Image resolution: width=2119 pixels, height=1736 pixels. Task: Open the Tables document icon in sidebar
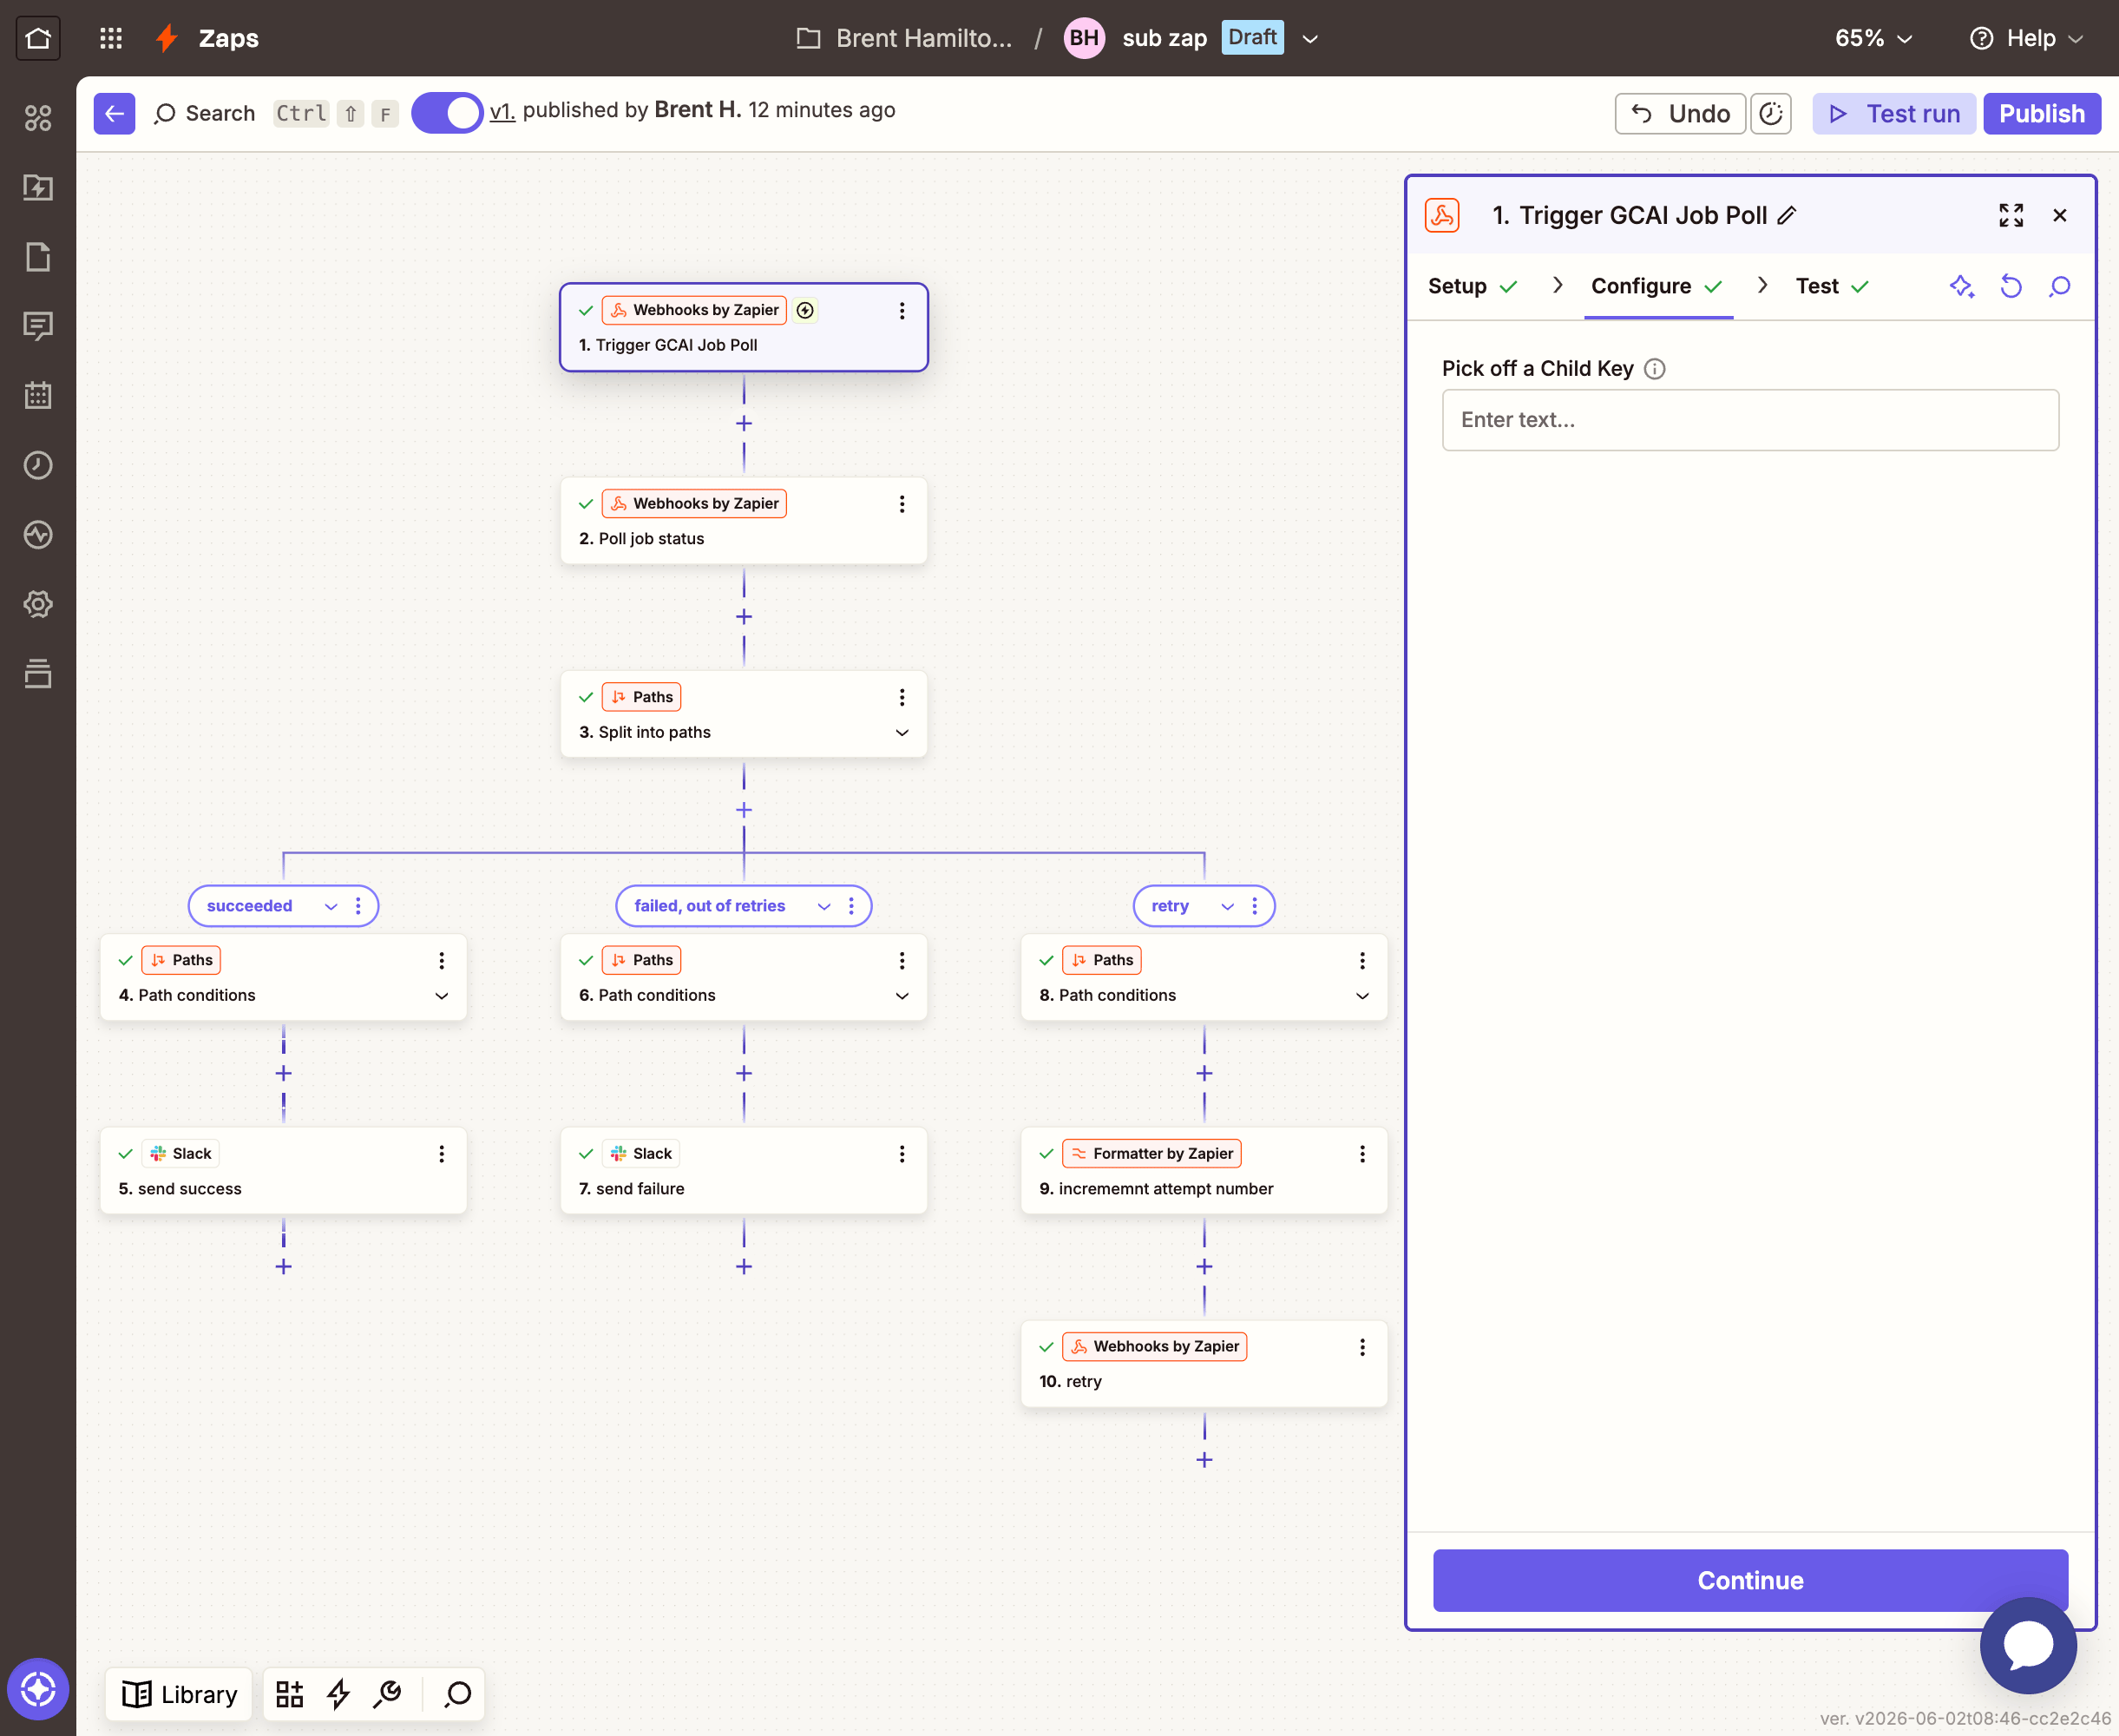pos(38,257)
